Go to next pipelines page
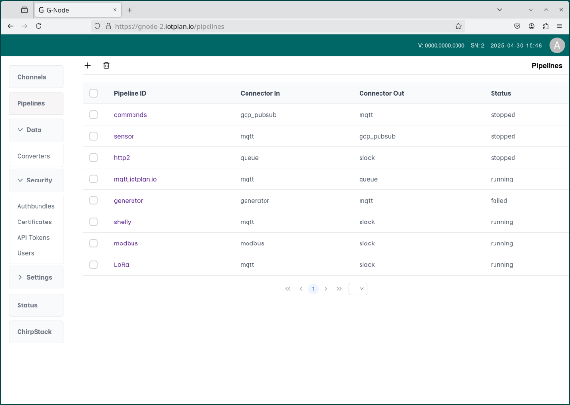This screenshot has width=570, height=405. [x=326, y=289]
